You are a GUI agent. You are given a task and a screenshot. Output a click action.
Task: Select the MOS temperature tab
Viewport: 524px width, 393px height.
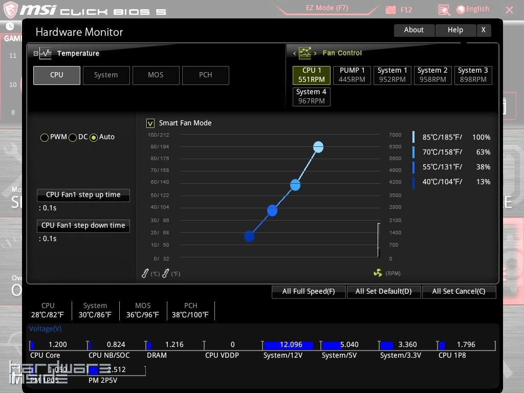pyautogui.click(x=156, y=75)
